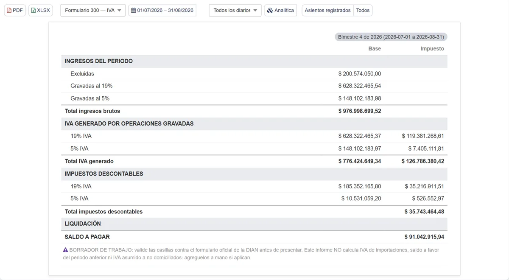Click the base amount $ 628.322.465,37
509x280 pixels.
pyautogui.click(x=360, y=136)
